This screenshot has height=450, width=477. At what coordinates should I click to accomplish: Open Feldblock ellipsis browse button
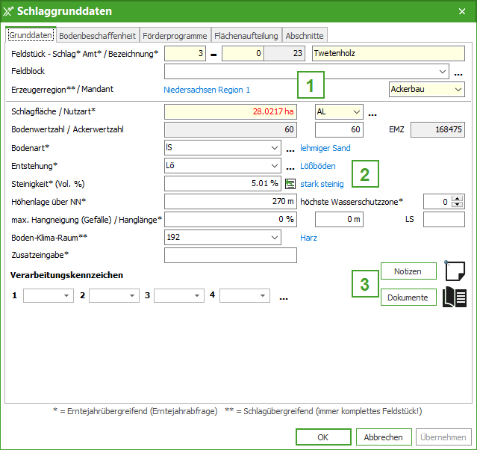458,73
